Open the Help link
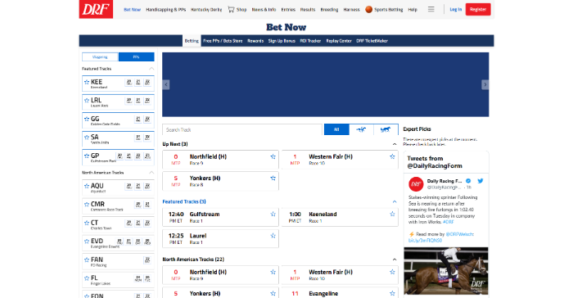This screenshot has height=298, width=573. click(413, 10)
